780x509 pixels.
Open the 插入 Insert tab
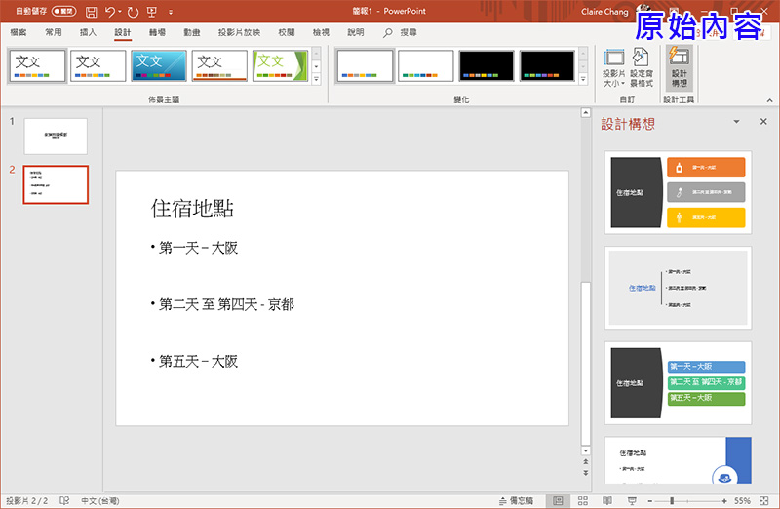point(88,32)
